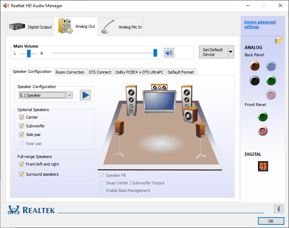Open the information icon at the bottom right
The width and height of the screenshot is (289, 228).
click(279, 209)
